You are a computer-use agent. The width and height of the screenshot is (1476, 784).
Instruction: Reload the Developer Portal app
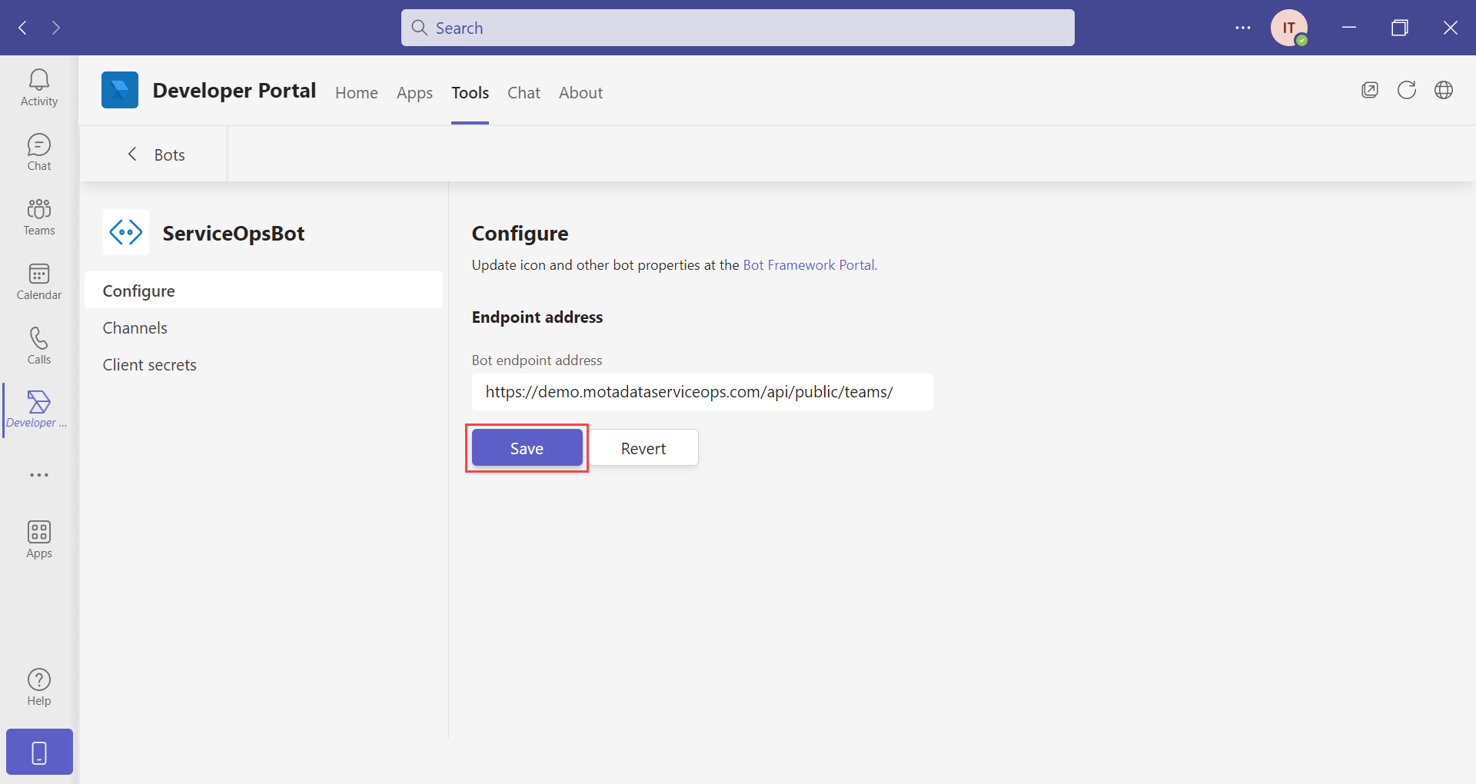[1406, 90]
